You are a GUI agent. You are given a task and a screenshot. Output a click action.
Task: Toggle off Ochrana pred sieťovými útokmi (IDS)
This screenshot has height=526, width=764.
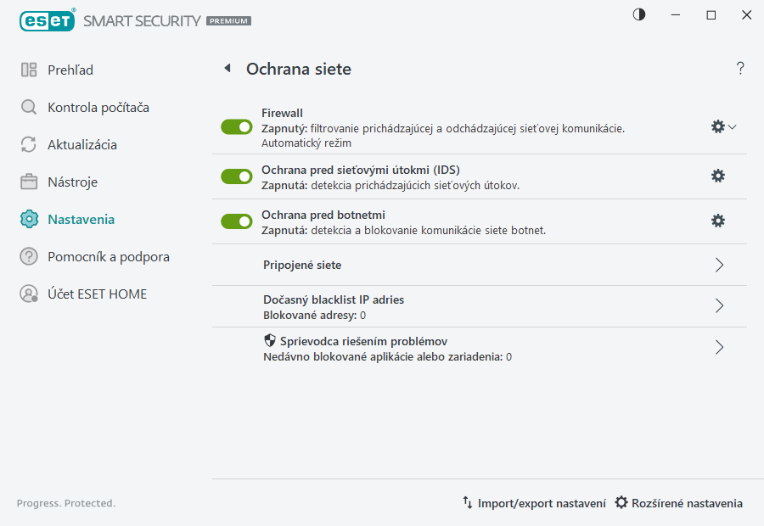click(236, 176)
